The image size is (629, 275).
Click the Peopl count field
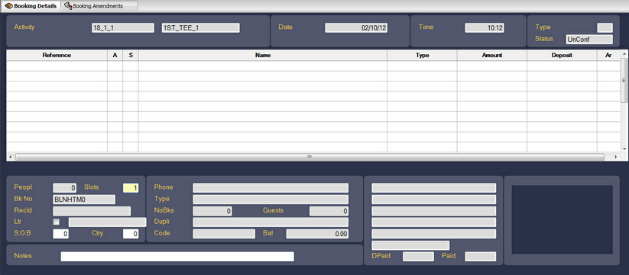(x=65, y=188)
